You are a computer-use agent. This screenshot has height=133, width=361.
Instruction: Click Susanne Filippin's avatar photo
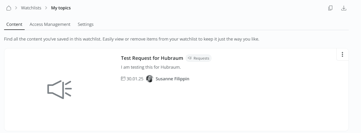[150, 79]
